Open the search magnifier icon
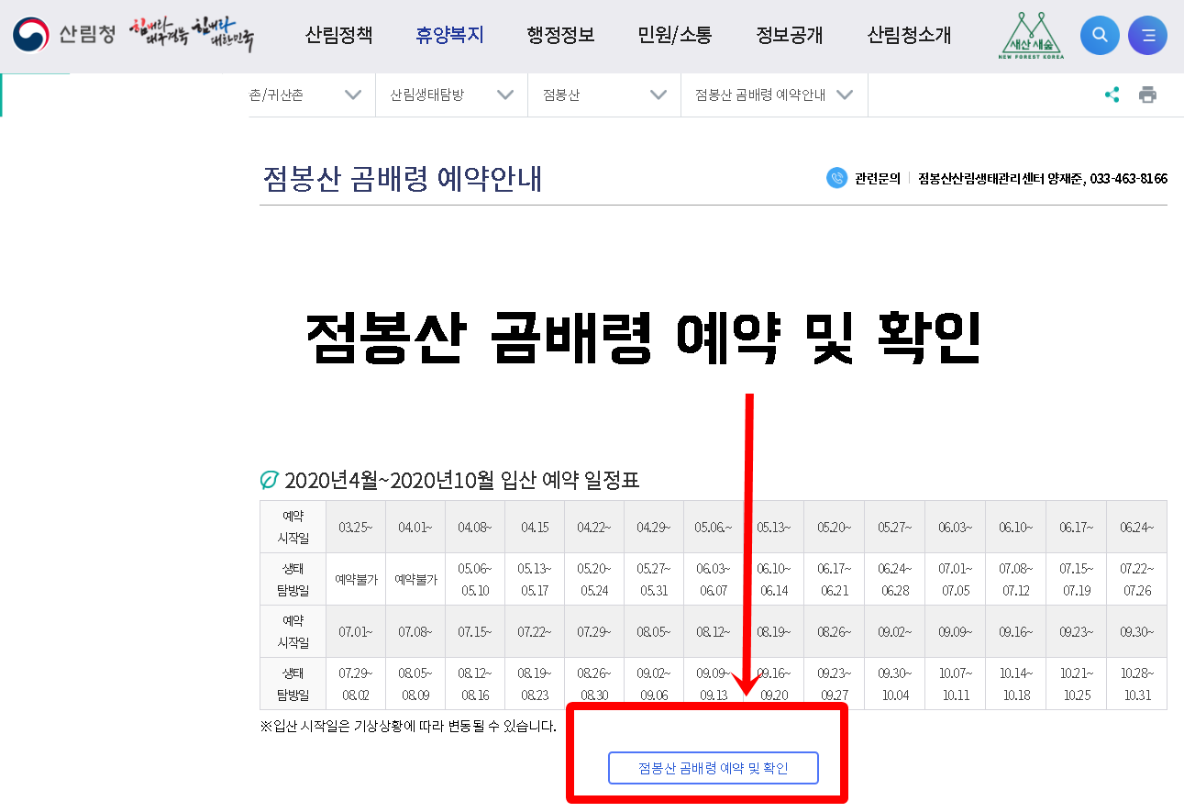The image size is (1184, 812). click(x=1100, y=36)
